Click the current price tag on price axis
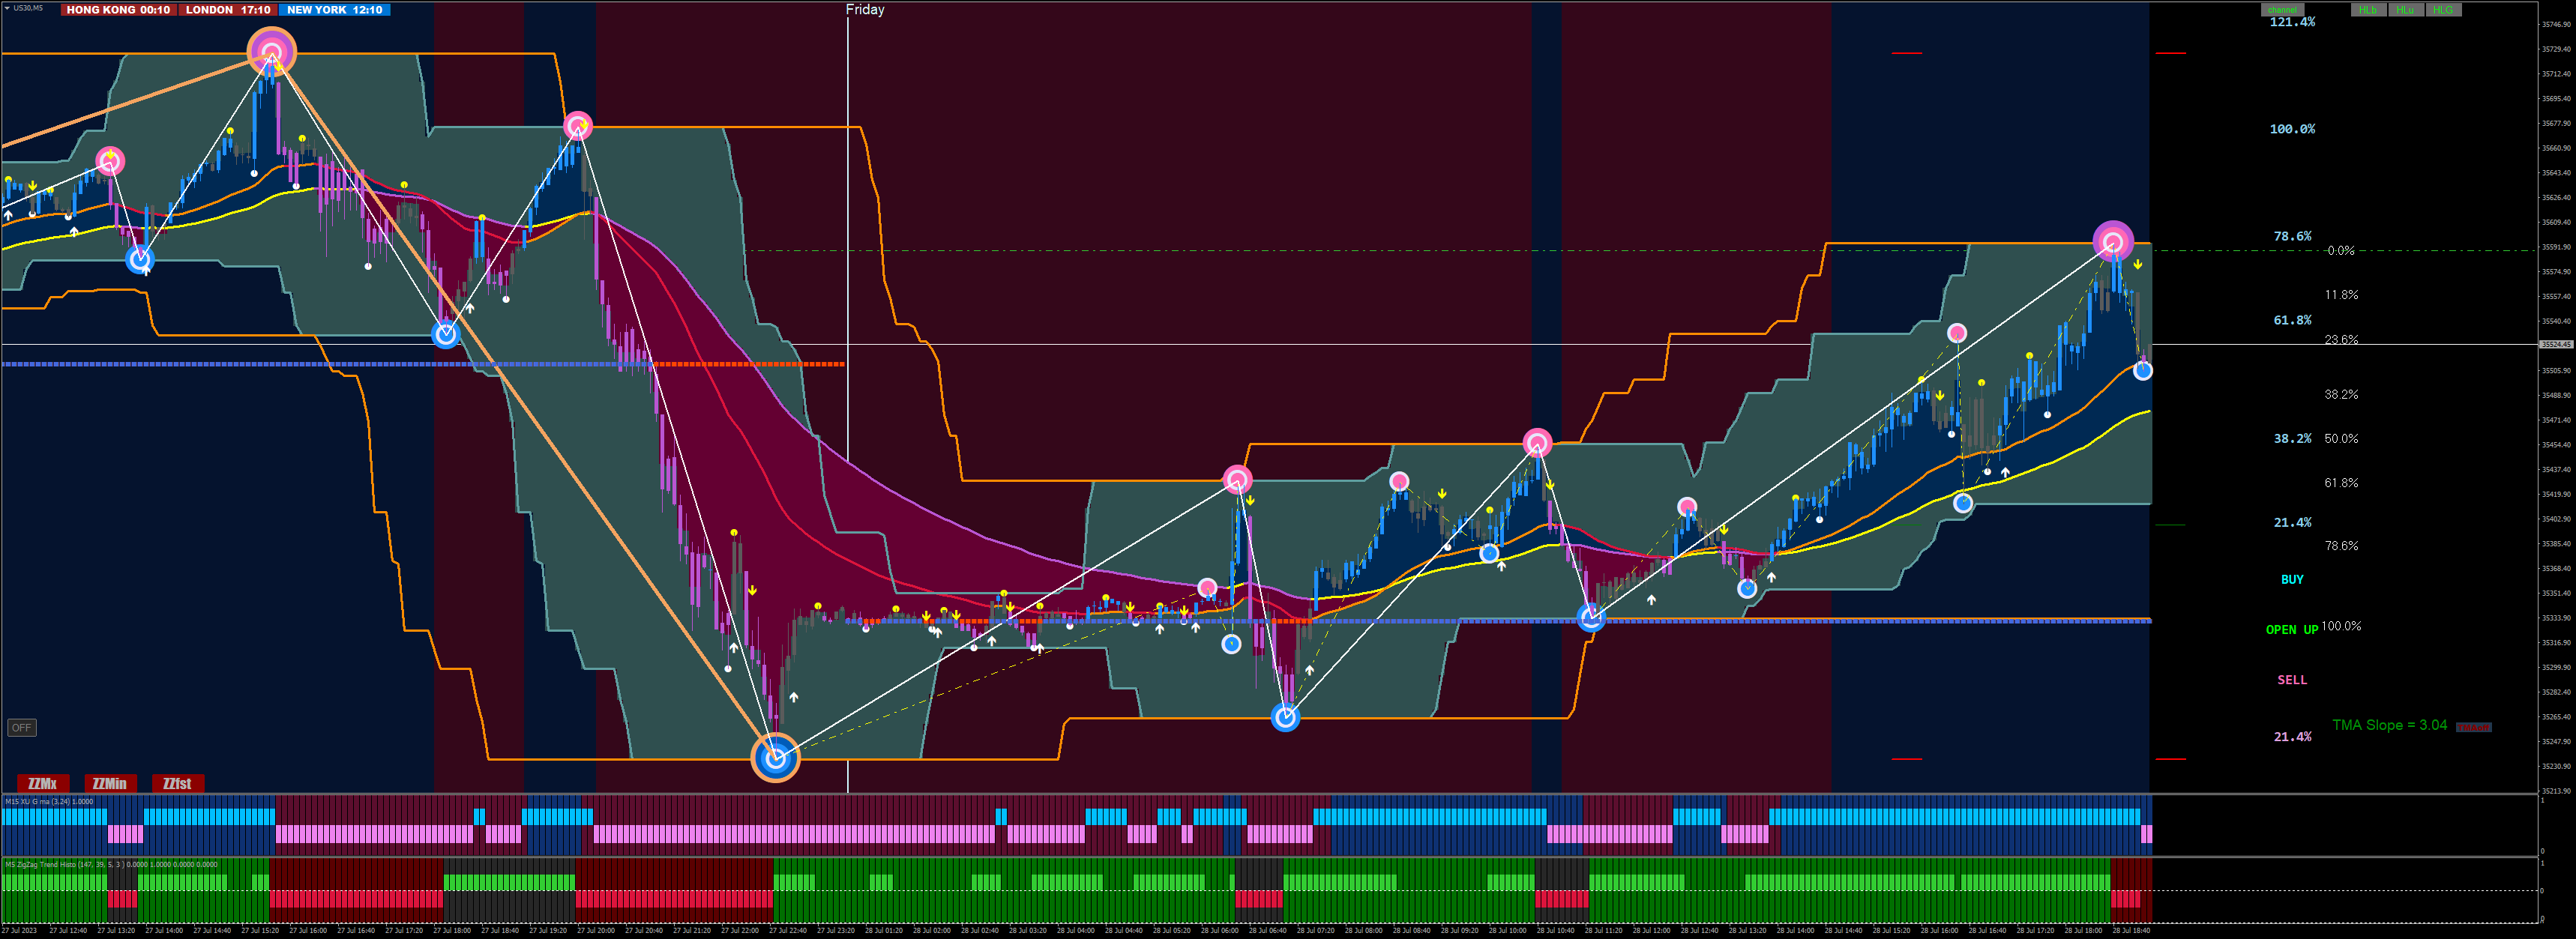This screenshot has width=2576, height=939. click(2556, 344)
